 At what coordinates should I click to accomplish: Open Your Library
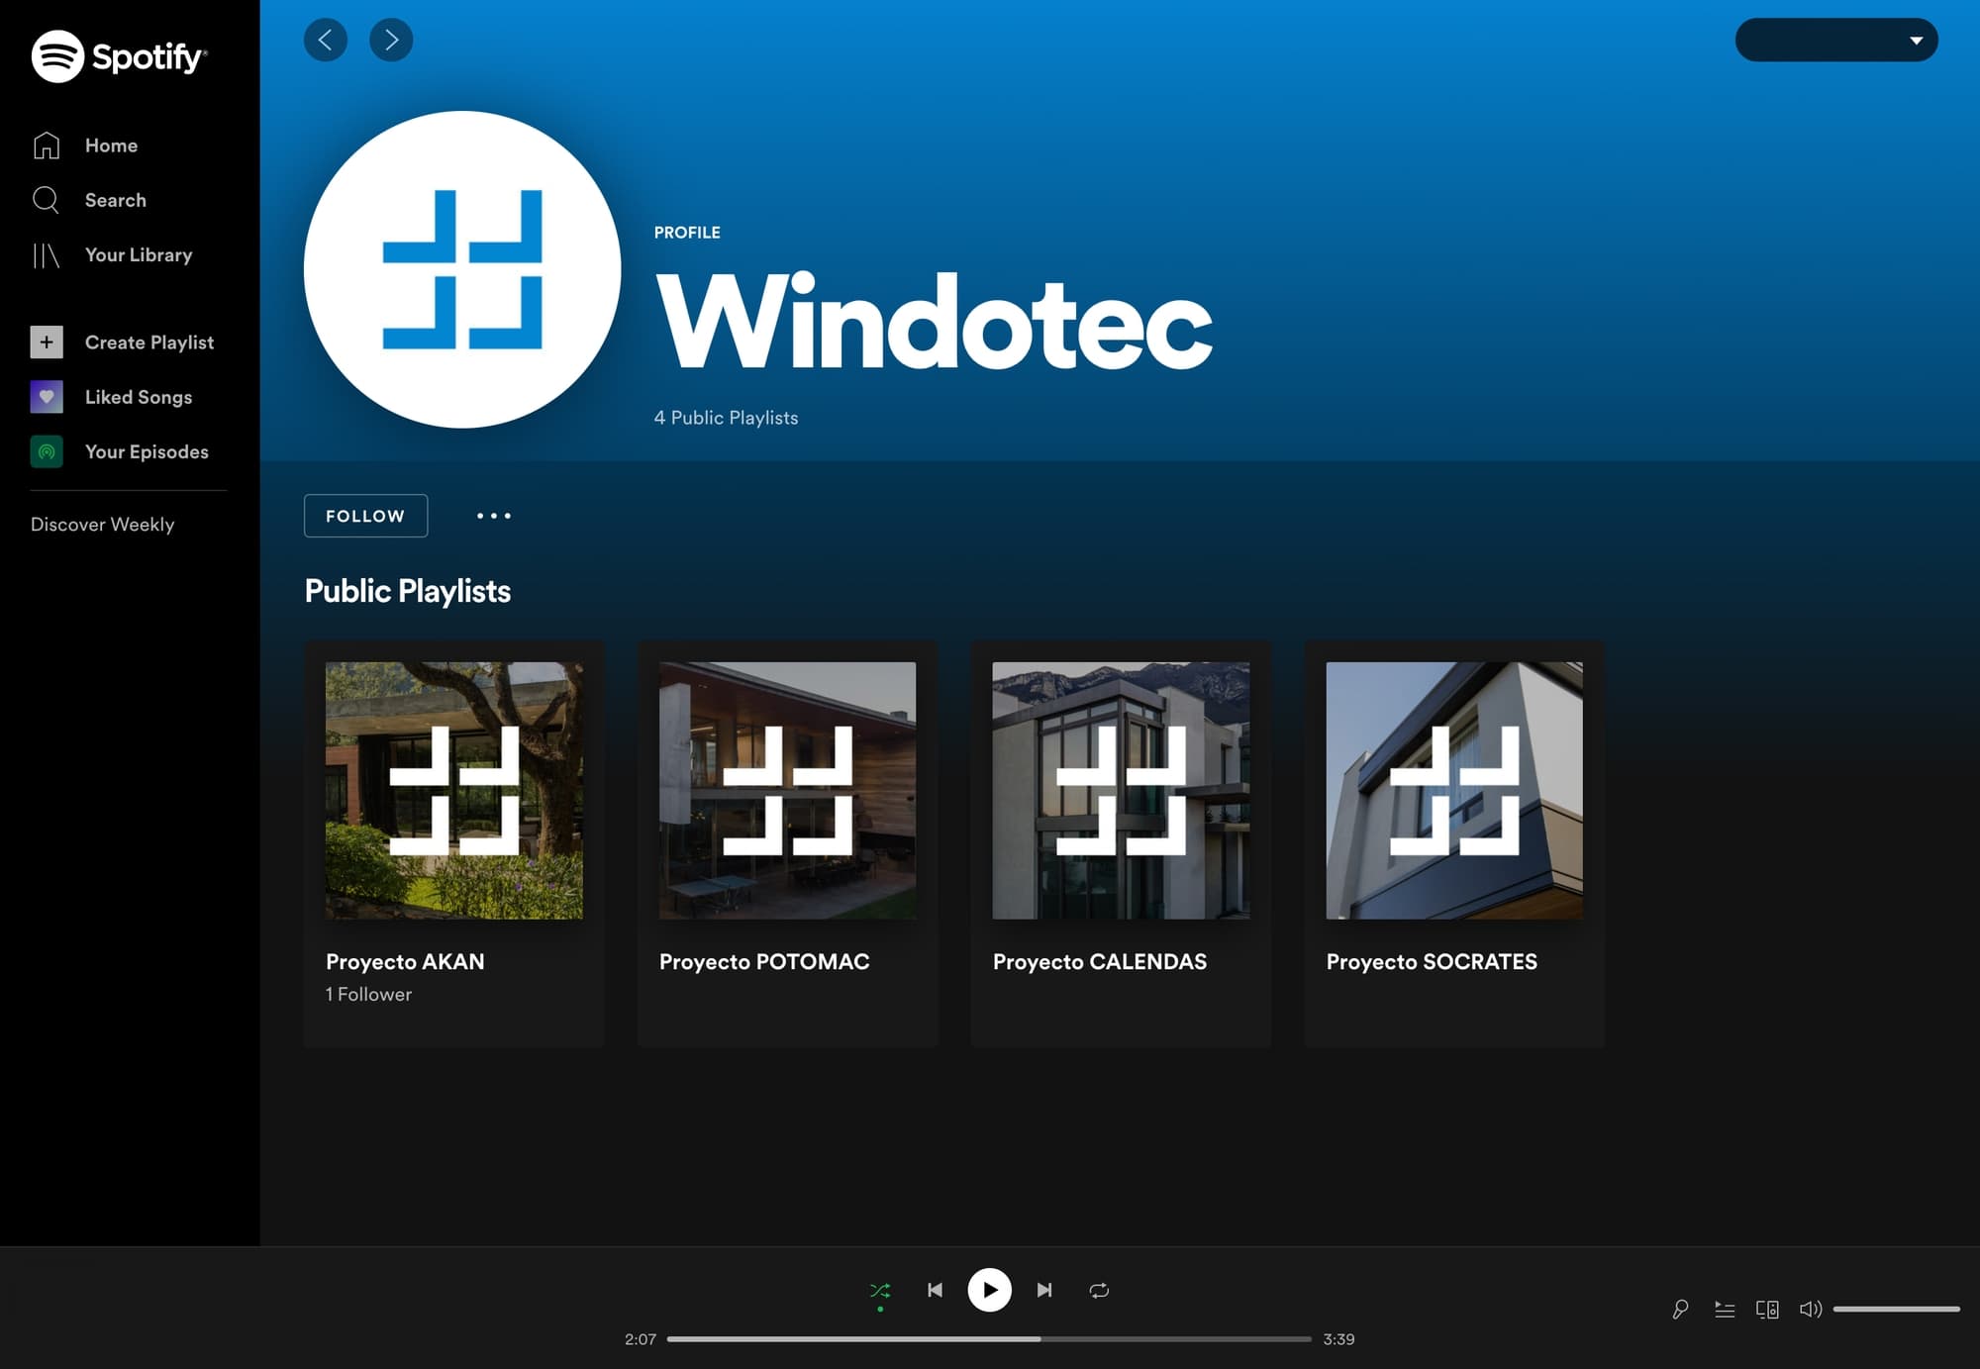coord(139,254)
